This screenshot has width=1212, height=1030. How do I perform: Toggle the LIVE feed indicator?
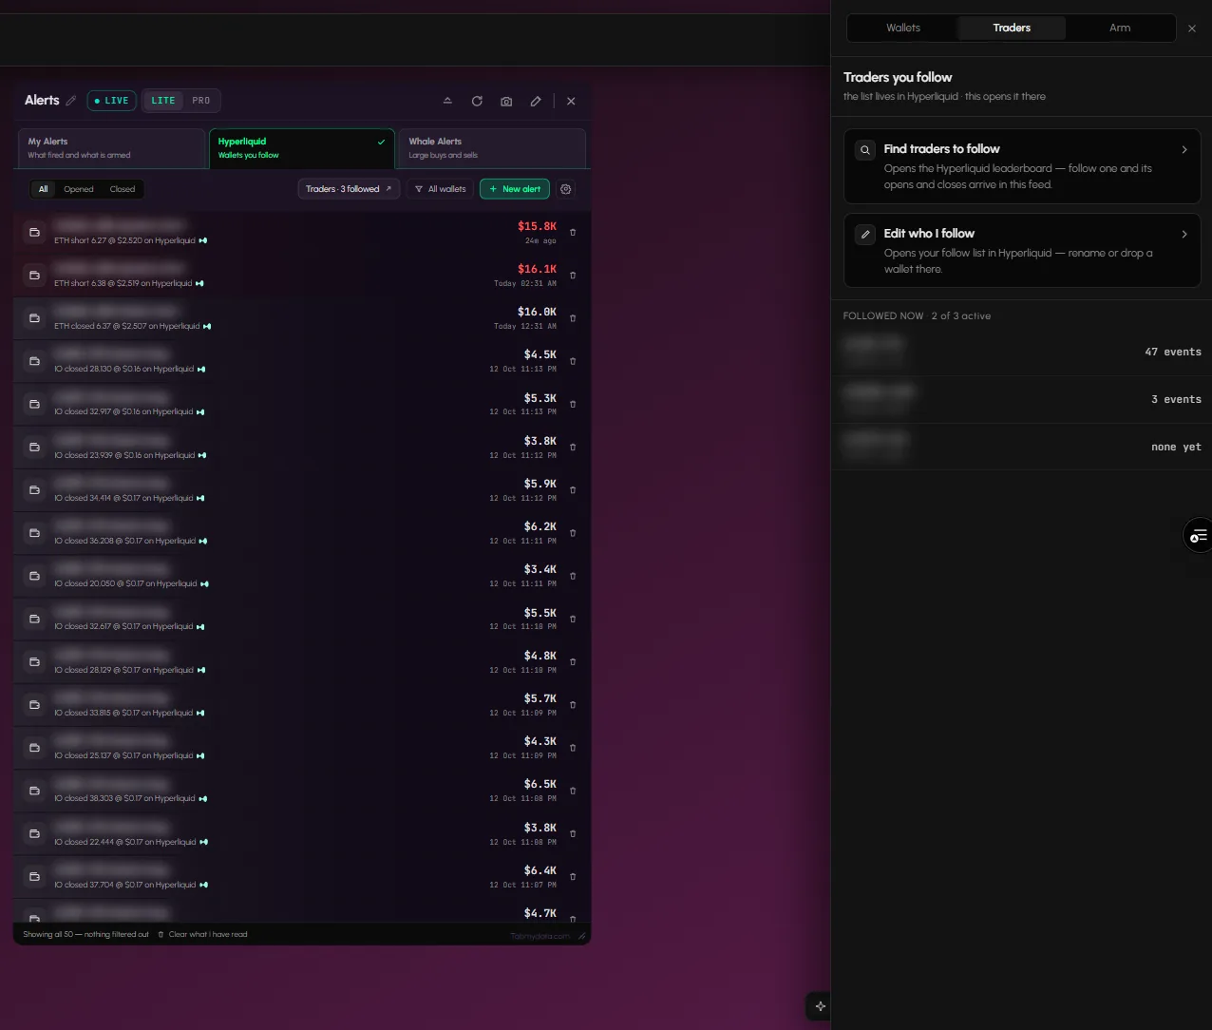point(111,101)
